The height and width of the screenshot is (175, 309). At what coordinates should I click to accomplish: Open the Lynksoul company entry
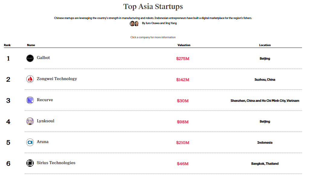pyautogui.click(x=46, y=121)
